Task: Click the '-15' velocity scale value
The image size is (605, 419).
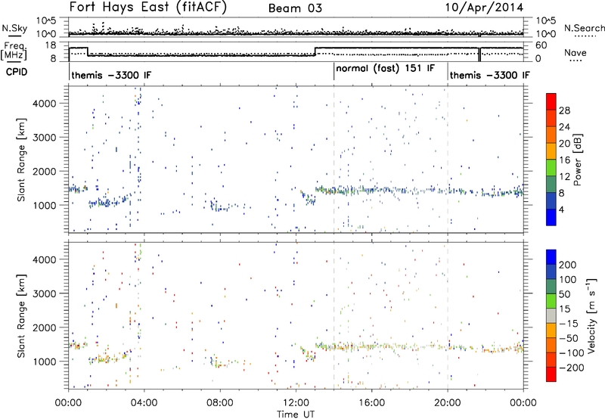Action: (568, 323)
